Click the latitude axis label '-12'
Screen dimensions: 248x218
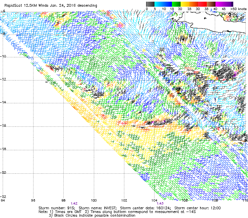3,79
